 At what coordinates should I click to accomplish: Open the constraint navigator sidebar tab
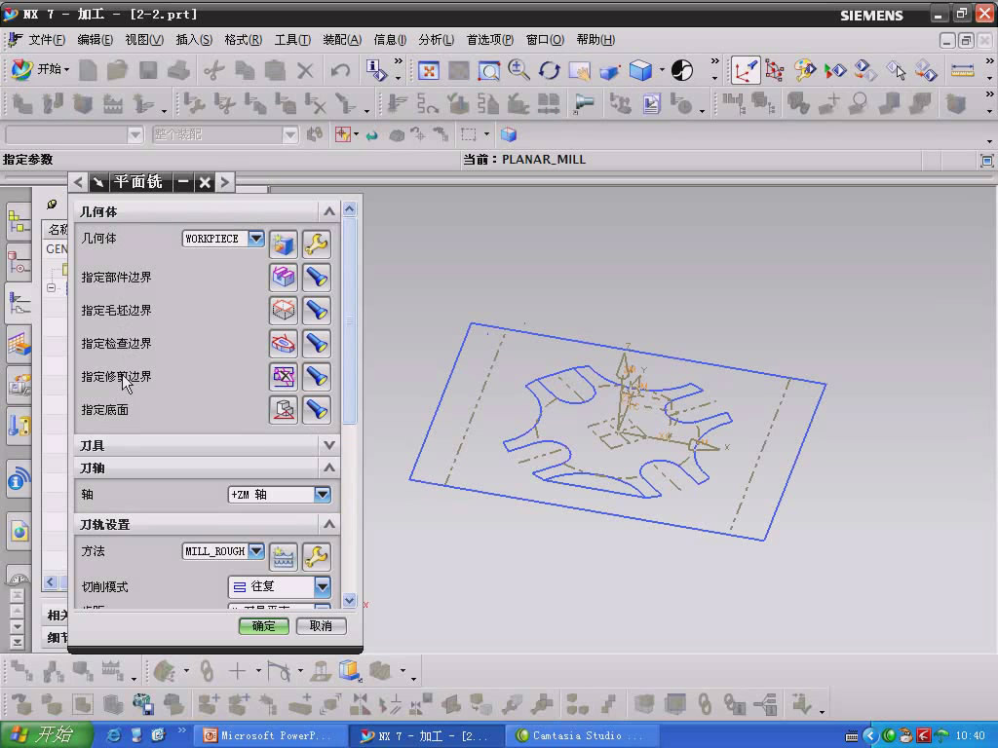pos(19,263)
